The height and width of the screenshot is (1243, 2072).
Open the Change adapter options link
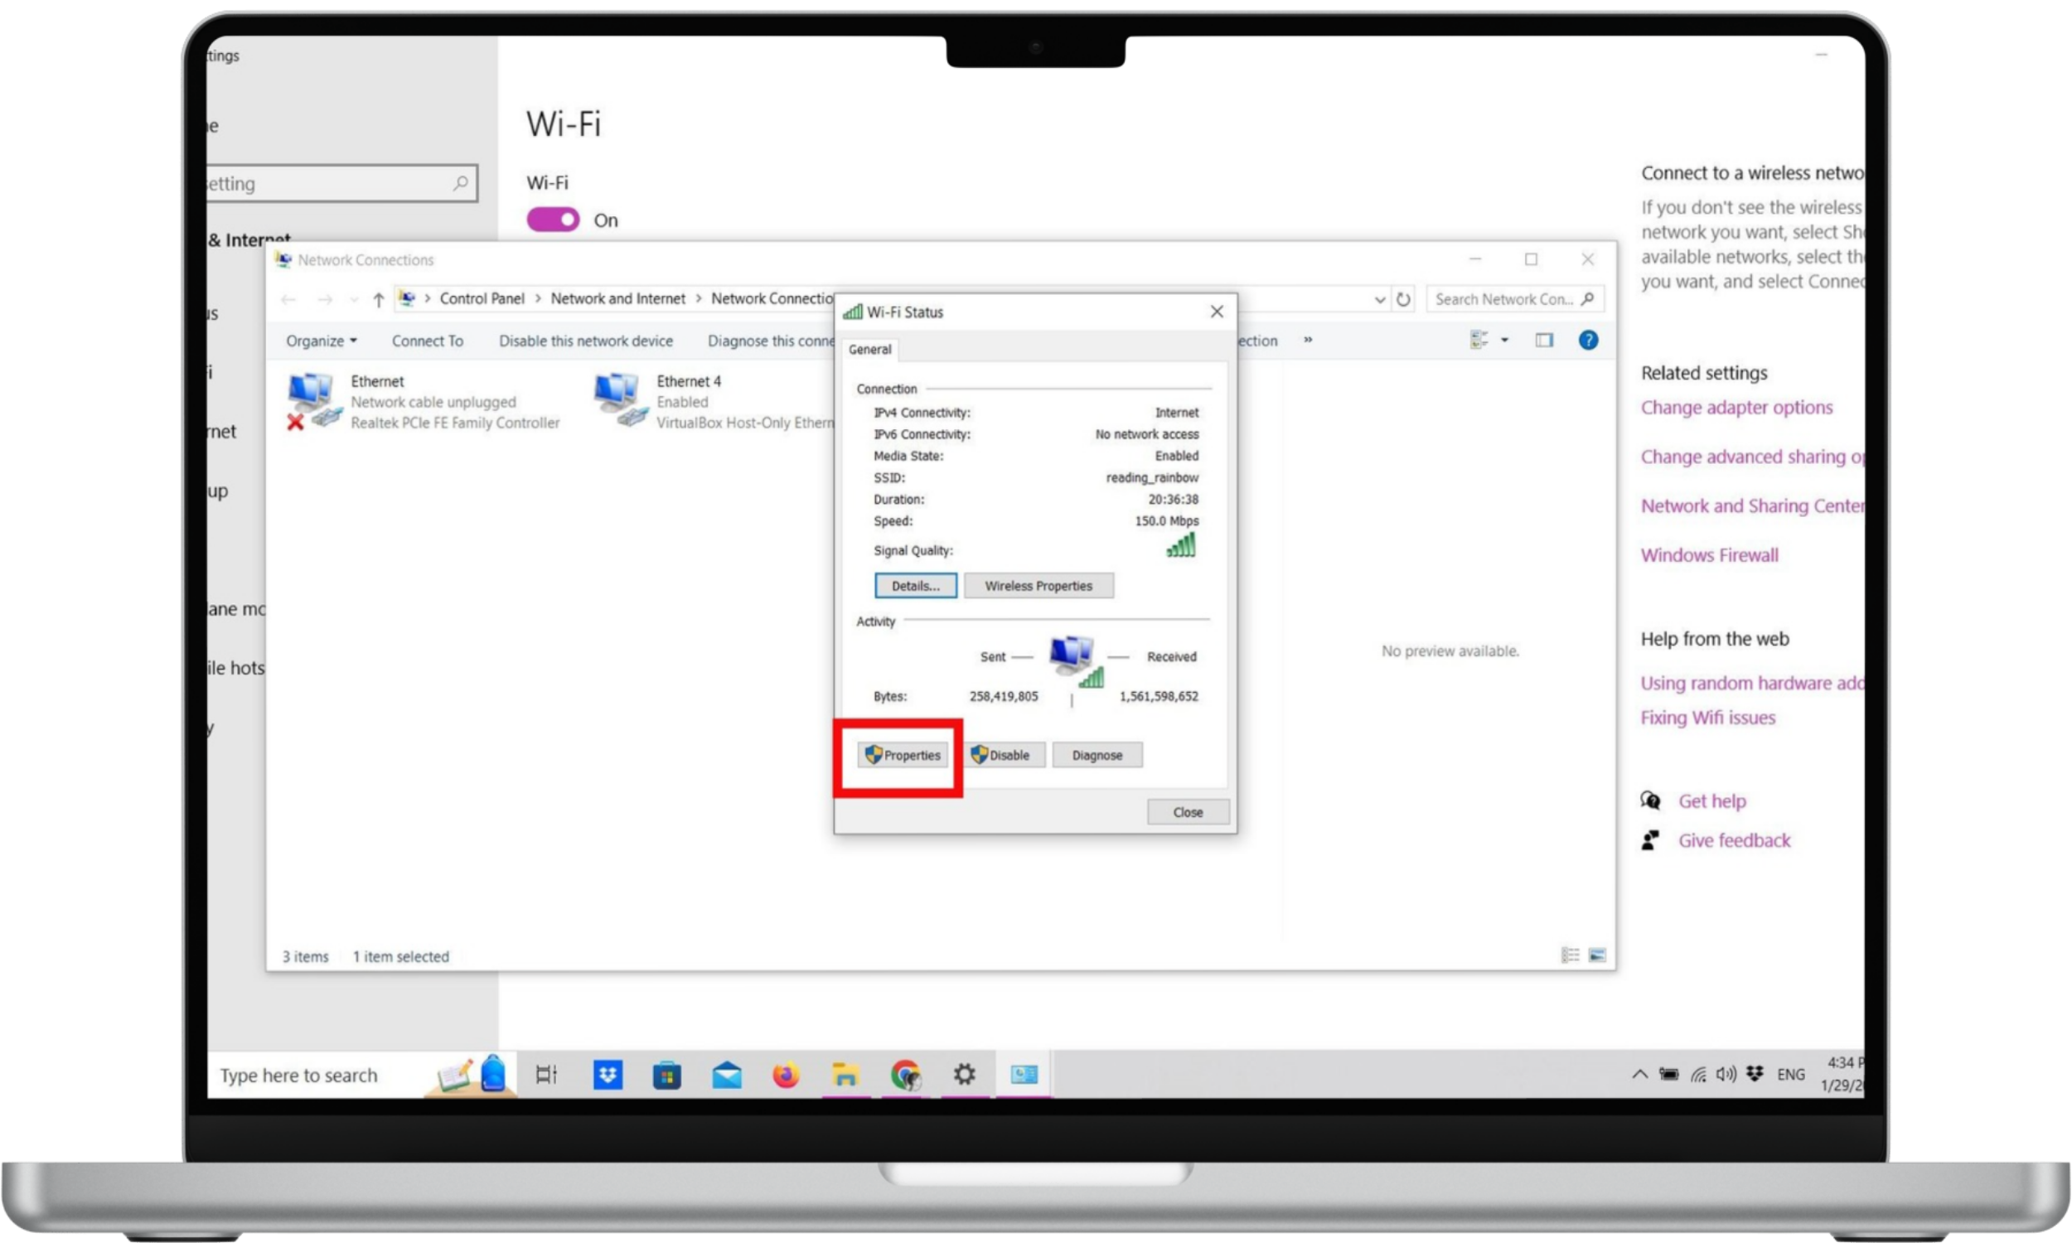click(1736, 408)
